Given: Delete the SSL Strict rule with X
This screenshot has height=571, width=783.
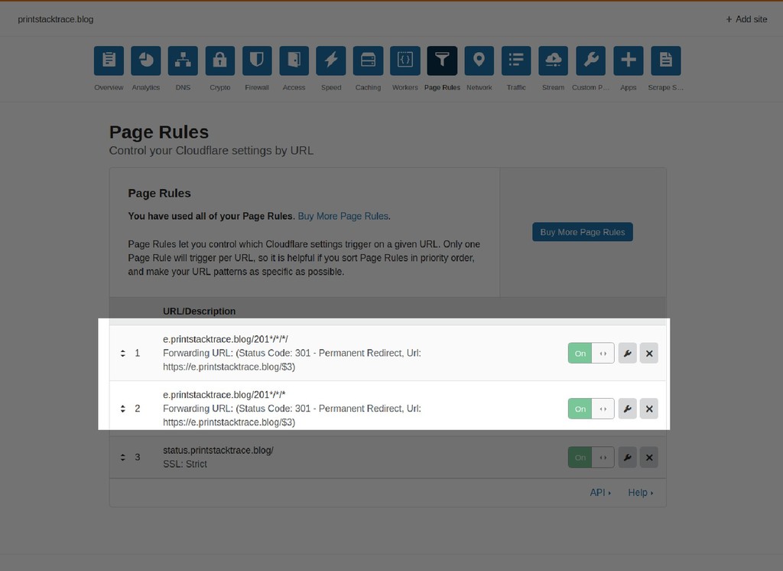Looking at the screenshot, I should click(649, 458).
